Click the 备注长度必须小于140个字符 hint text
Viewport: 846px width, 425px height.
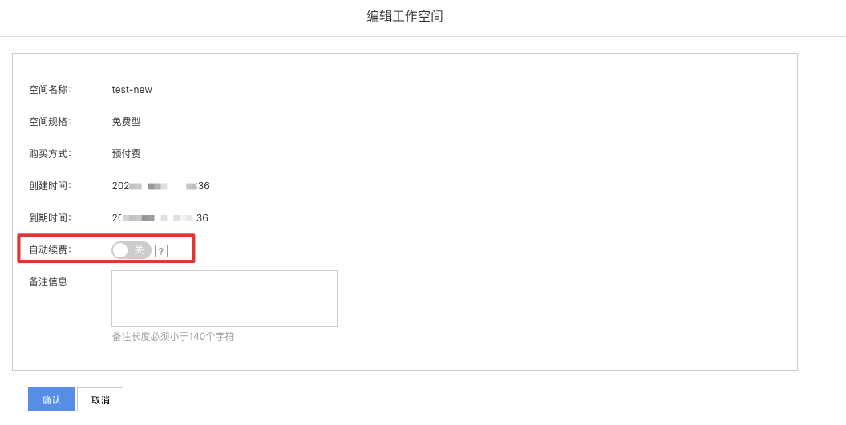[x=173, y=337]
